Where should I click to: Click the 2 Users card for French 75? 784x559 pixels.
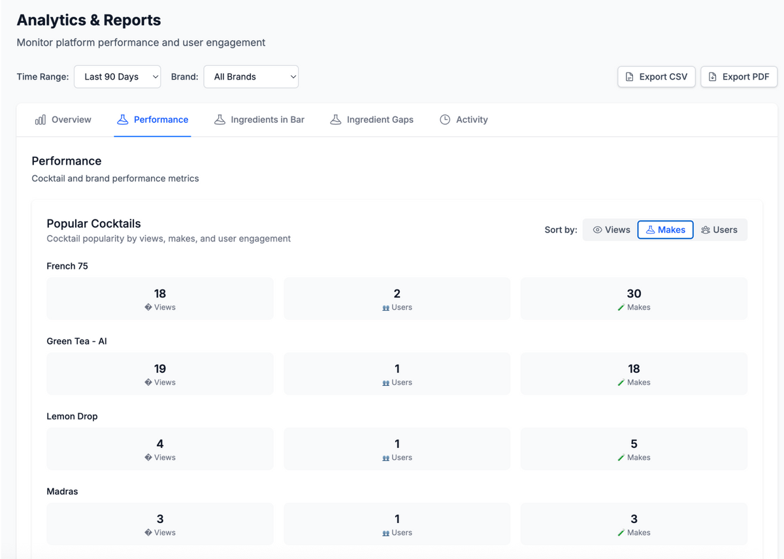click(397, 298)
